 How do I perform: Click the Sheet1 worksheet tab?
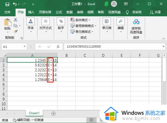click(x=34, y=113)
